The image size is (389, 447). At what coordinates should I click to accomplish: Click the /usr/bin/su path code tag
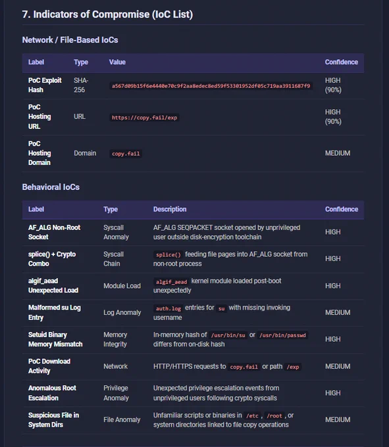tap(228, 335)
